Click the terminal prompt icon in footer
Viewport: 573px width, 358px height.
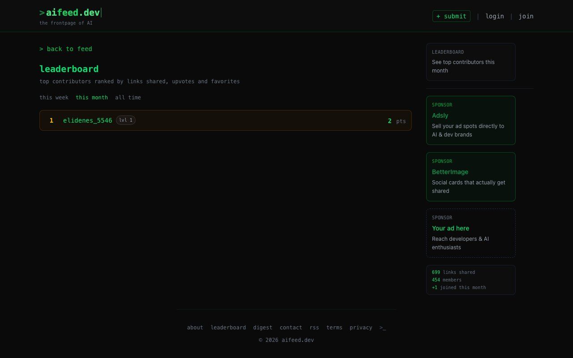pyautogui.click(x=383, y=328)
